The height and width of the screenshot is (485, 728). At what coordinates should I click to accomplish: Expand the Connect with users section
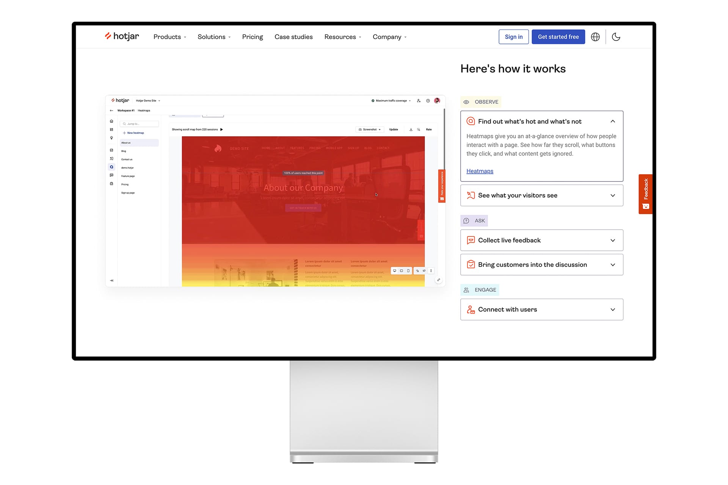coord(542,310)
